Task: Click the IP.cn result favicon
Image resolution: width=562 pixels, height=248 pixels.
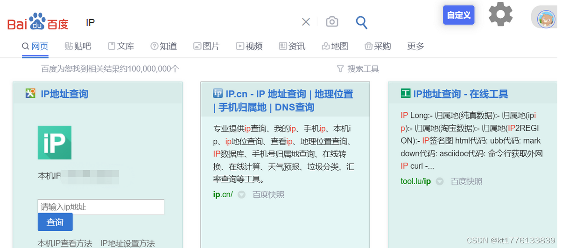Action: [x=218, y=94]
